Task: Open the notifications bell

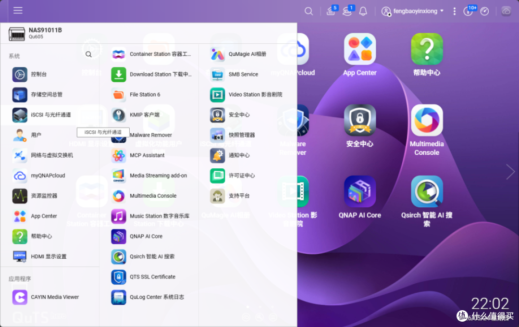Action: 363,11
